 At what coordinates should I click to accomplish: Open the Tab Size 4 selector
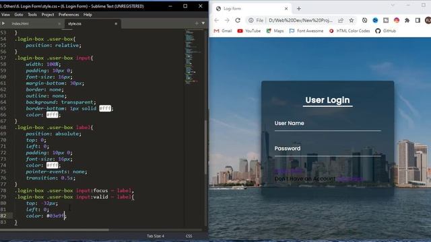[x=156, y=236]
